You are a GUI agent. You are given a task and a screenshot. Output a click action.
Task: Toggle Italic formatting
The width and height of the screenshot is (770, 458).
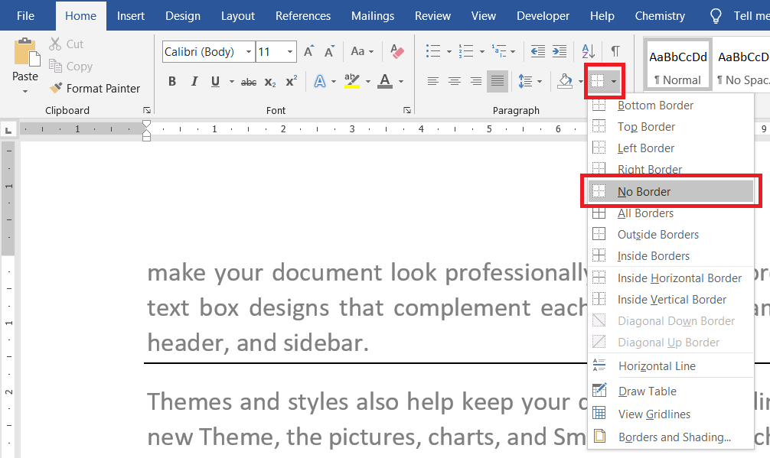(x=194, y=81)
